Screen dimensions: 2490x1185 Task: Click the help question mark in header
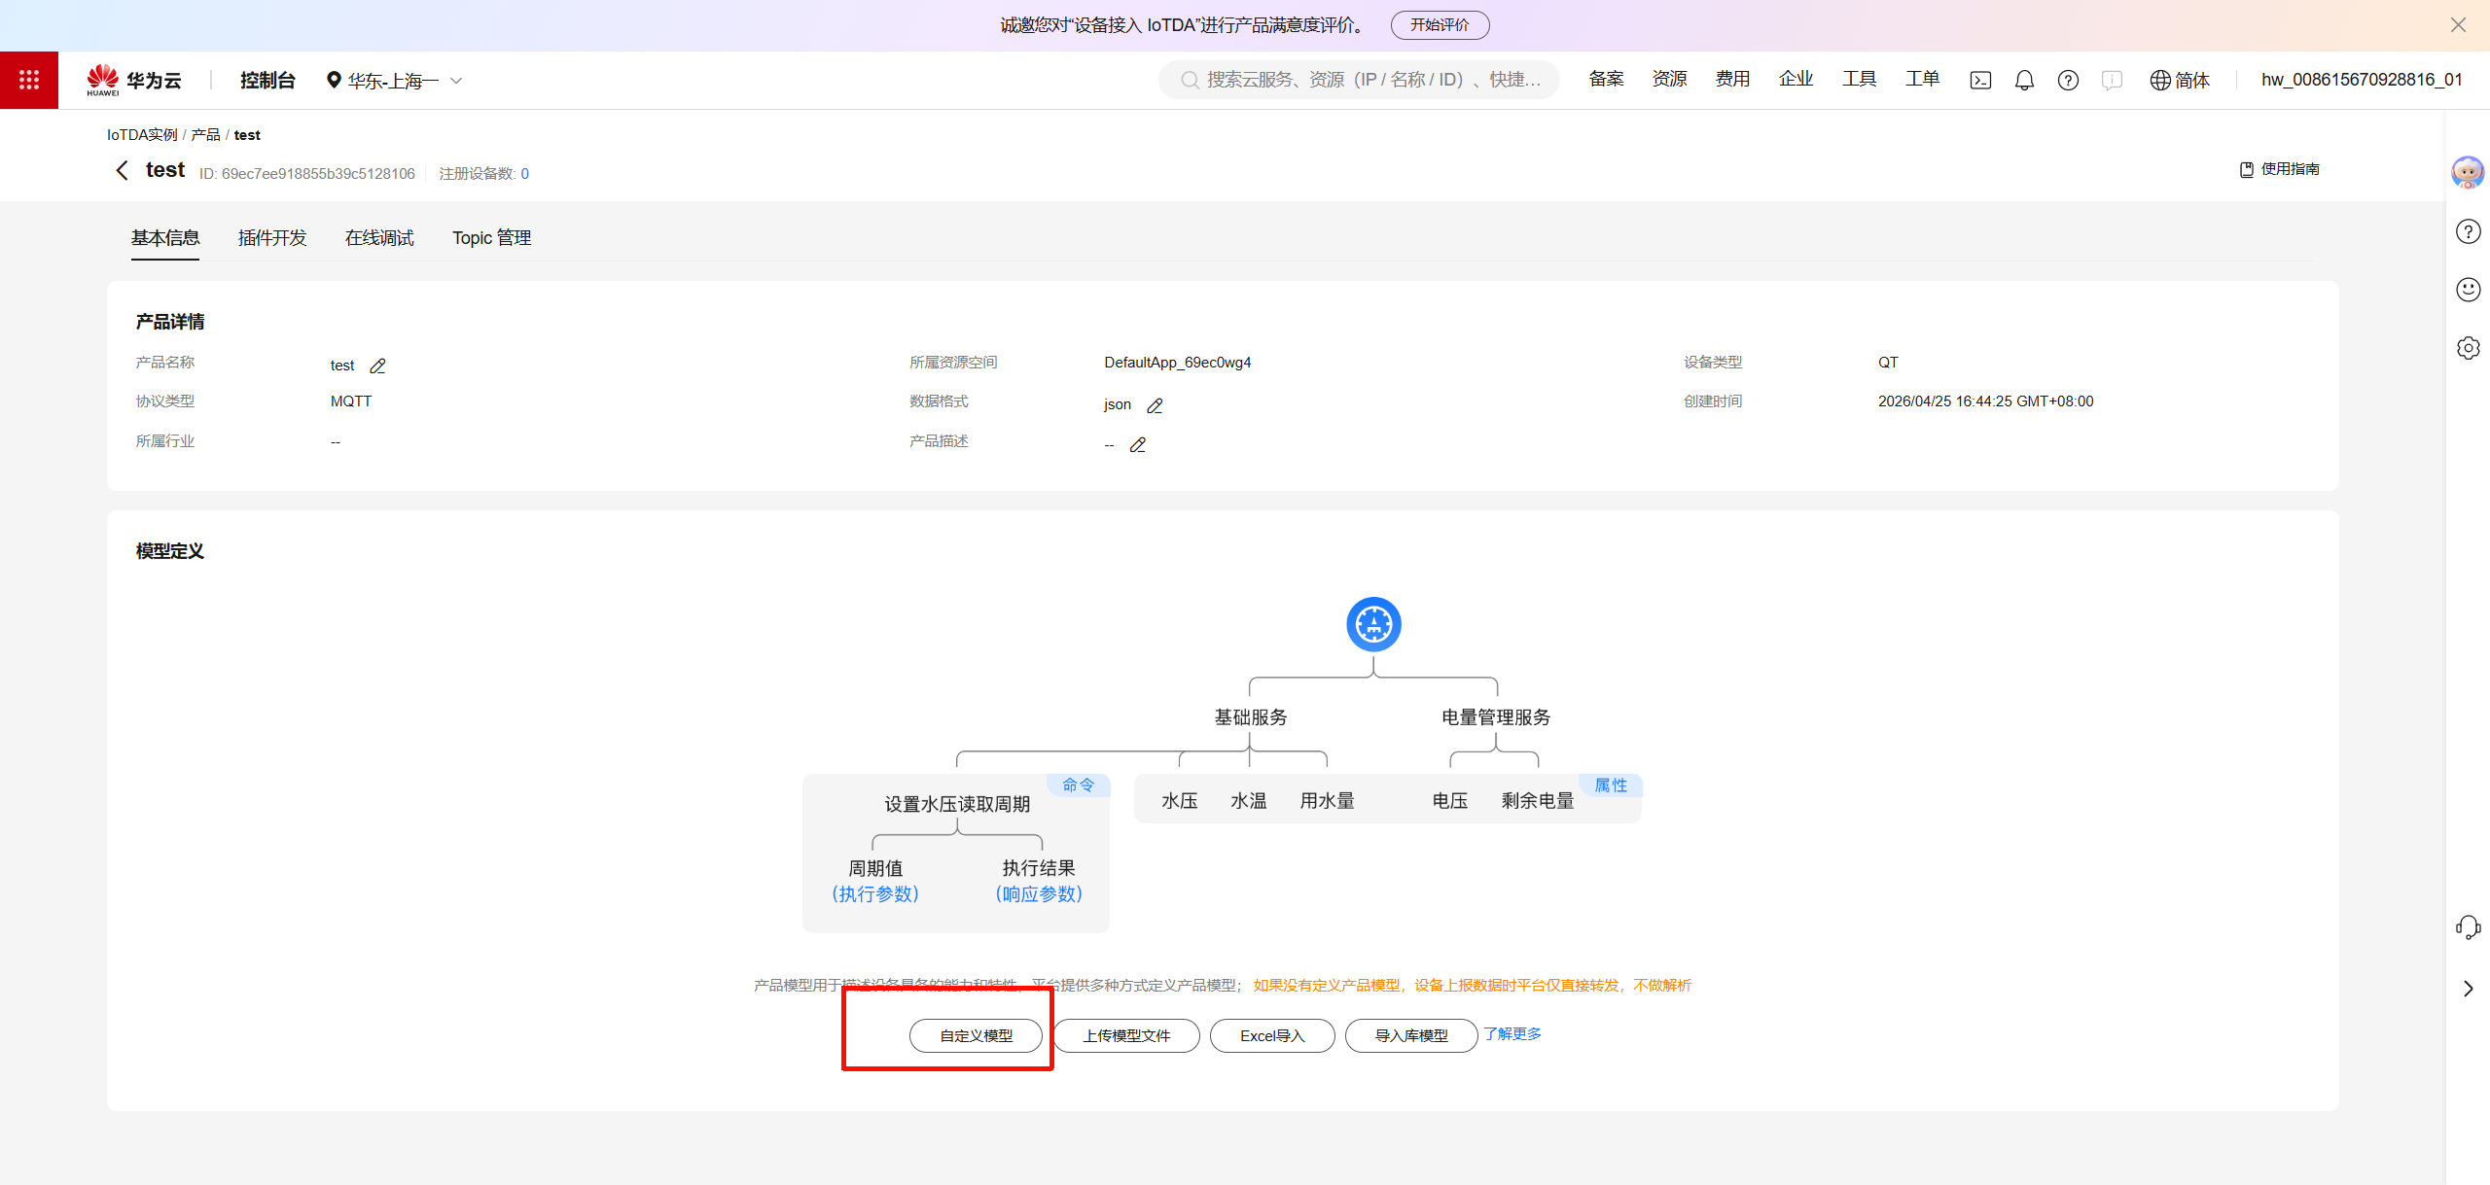(x=2068, y=80)
